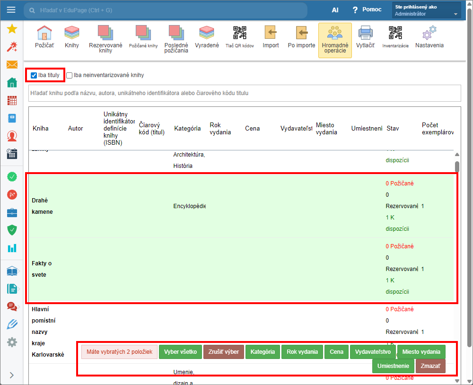Select the Hromadné operácie tab

[335, 40]
